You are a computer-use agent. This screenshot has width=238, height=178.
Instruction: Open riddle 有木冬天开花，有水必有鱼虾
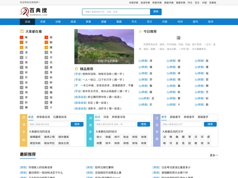click(x=106, y=91)
